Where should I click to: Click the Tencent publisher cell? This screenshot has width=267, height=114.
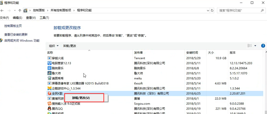[x=140, y=58]
